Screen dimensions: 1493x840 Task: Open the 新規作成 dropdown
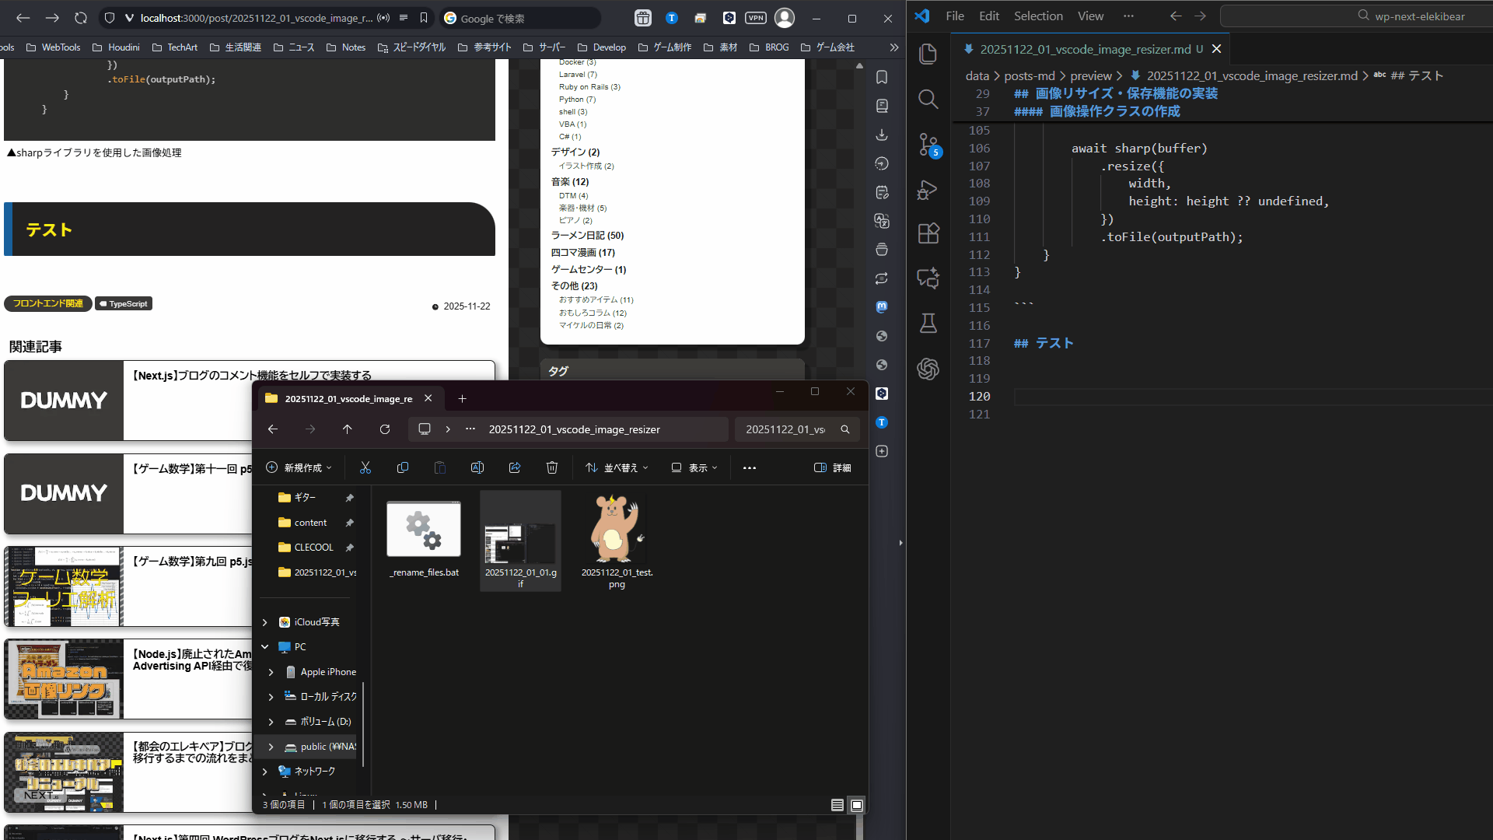[x=299, y=467]
